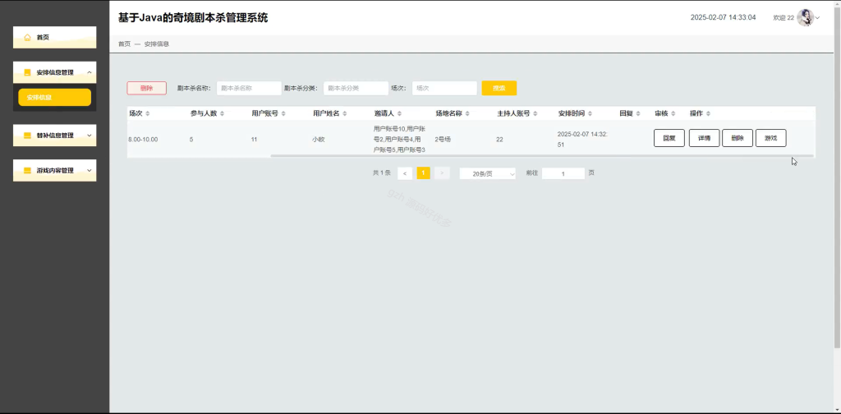Sort by 主持人账号 column arrows
Viewport: 841px width, 414px height.
535,113
